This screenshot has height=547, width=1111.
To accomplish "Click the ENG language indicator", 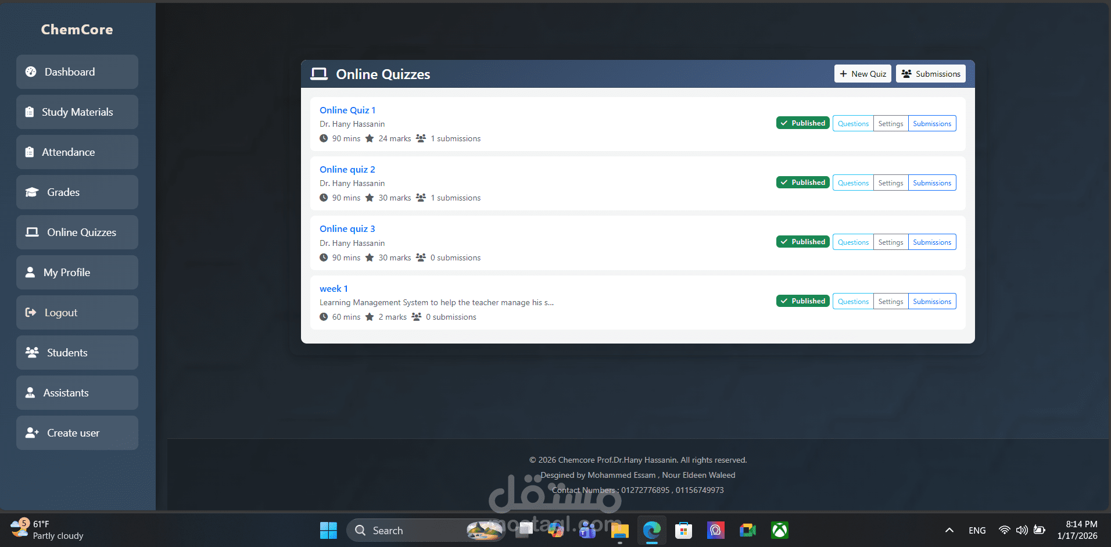I will [977, 530].
